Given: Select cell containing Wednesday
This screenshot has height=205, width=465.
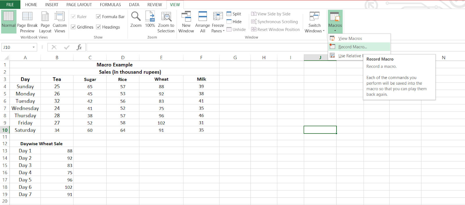Looking at the screenshot, I should 25,108.
